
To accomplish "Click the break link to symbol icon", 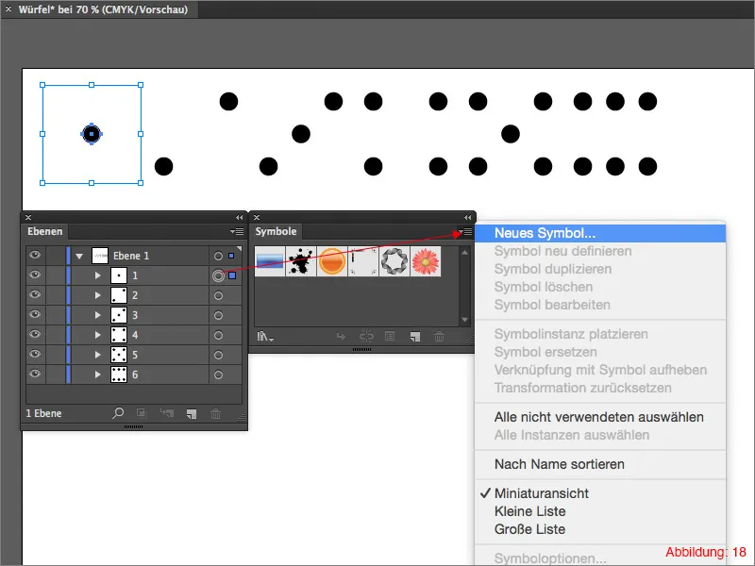I will click(x=366, y=336).
